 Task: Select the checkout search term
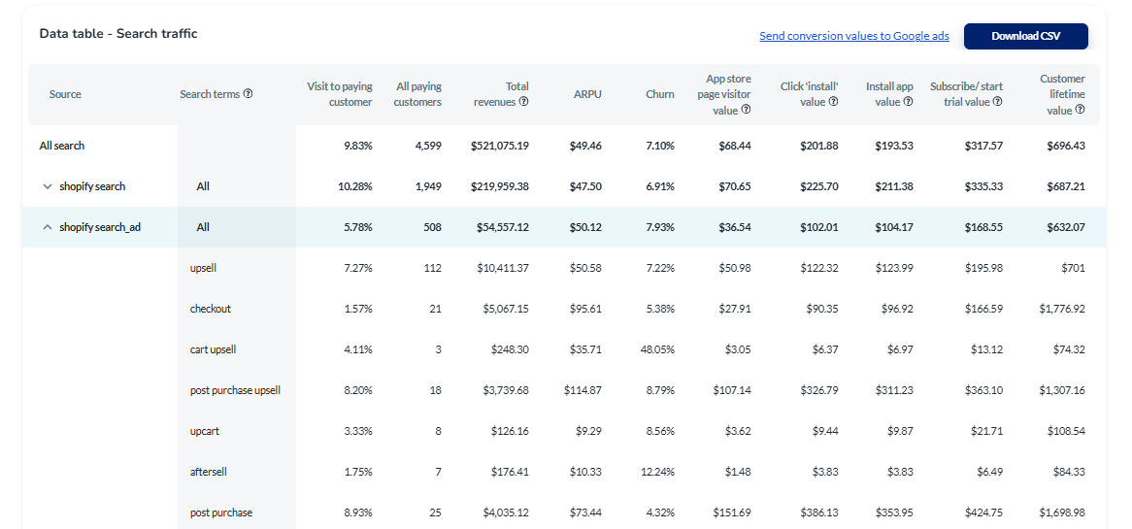[210, 309]
